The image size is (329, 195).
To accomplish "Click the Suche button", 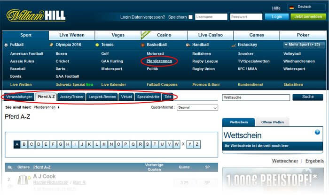I will (x=308, y=97).
